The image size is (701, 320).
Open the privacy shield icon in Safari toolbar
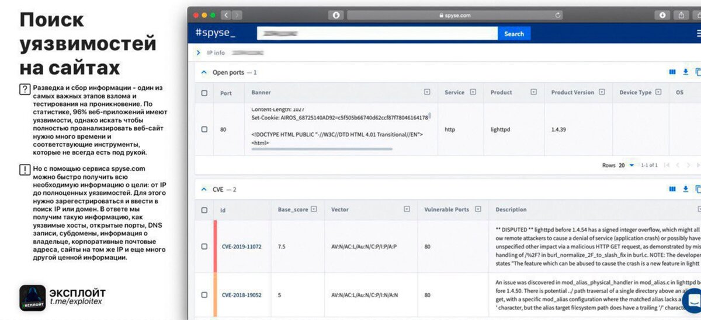[x=336, y=15]
